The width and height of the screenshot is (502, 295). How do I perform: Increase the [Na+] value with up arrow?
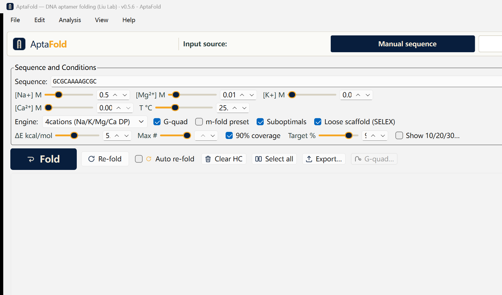click(x=115, y=95)
